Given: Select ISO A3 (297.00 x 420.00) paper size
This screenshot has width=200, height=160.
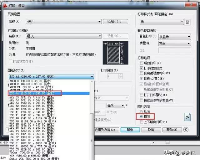Looking at the screenshot, I should click(49, 100).
